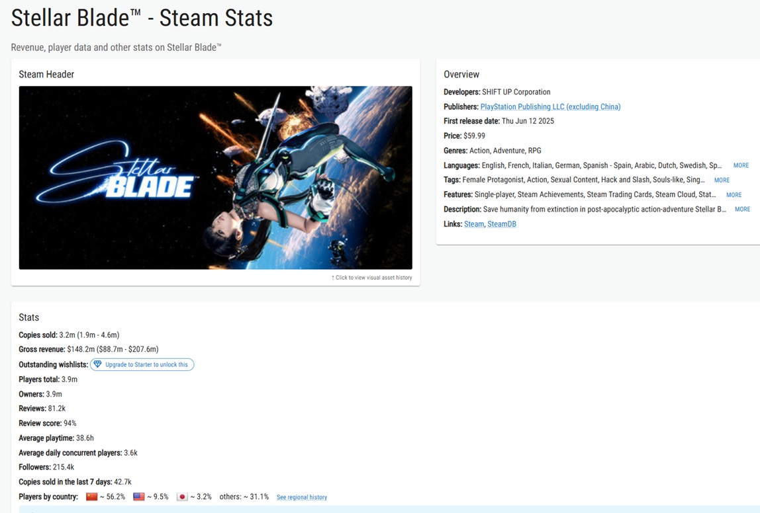Click the subtitle 'Revenue, player data and other stats'
This screenshot has width=760, height=513.
pyautogui.click(x=117, y=48)
